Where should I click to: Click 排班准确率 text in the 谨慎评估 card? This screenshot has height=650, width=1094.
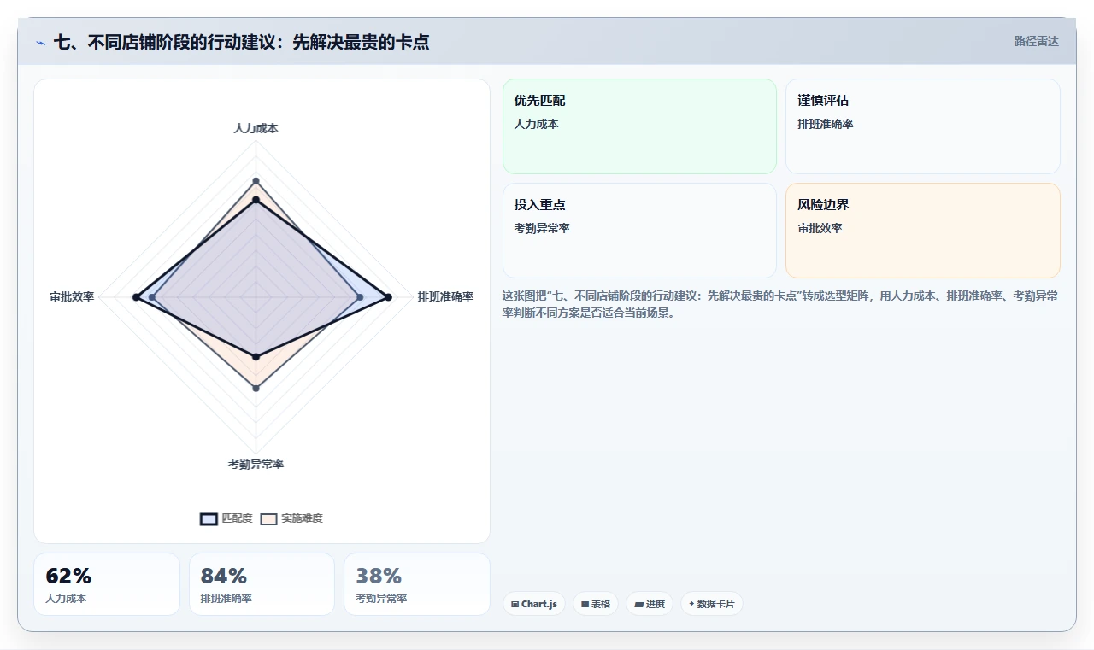pyautogui.click(x=826, y=124)
